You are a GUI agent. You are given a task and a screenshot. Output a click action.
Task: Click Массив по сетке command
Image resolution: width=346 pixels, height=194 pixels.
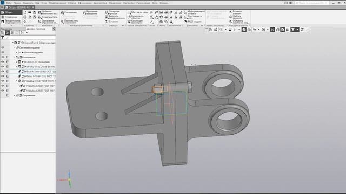[x=138, y=12]
